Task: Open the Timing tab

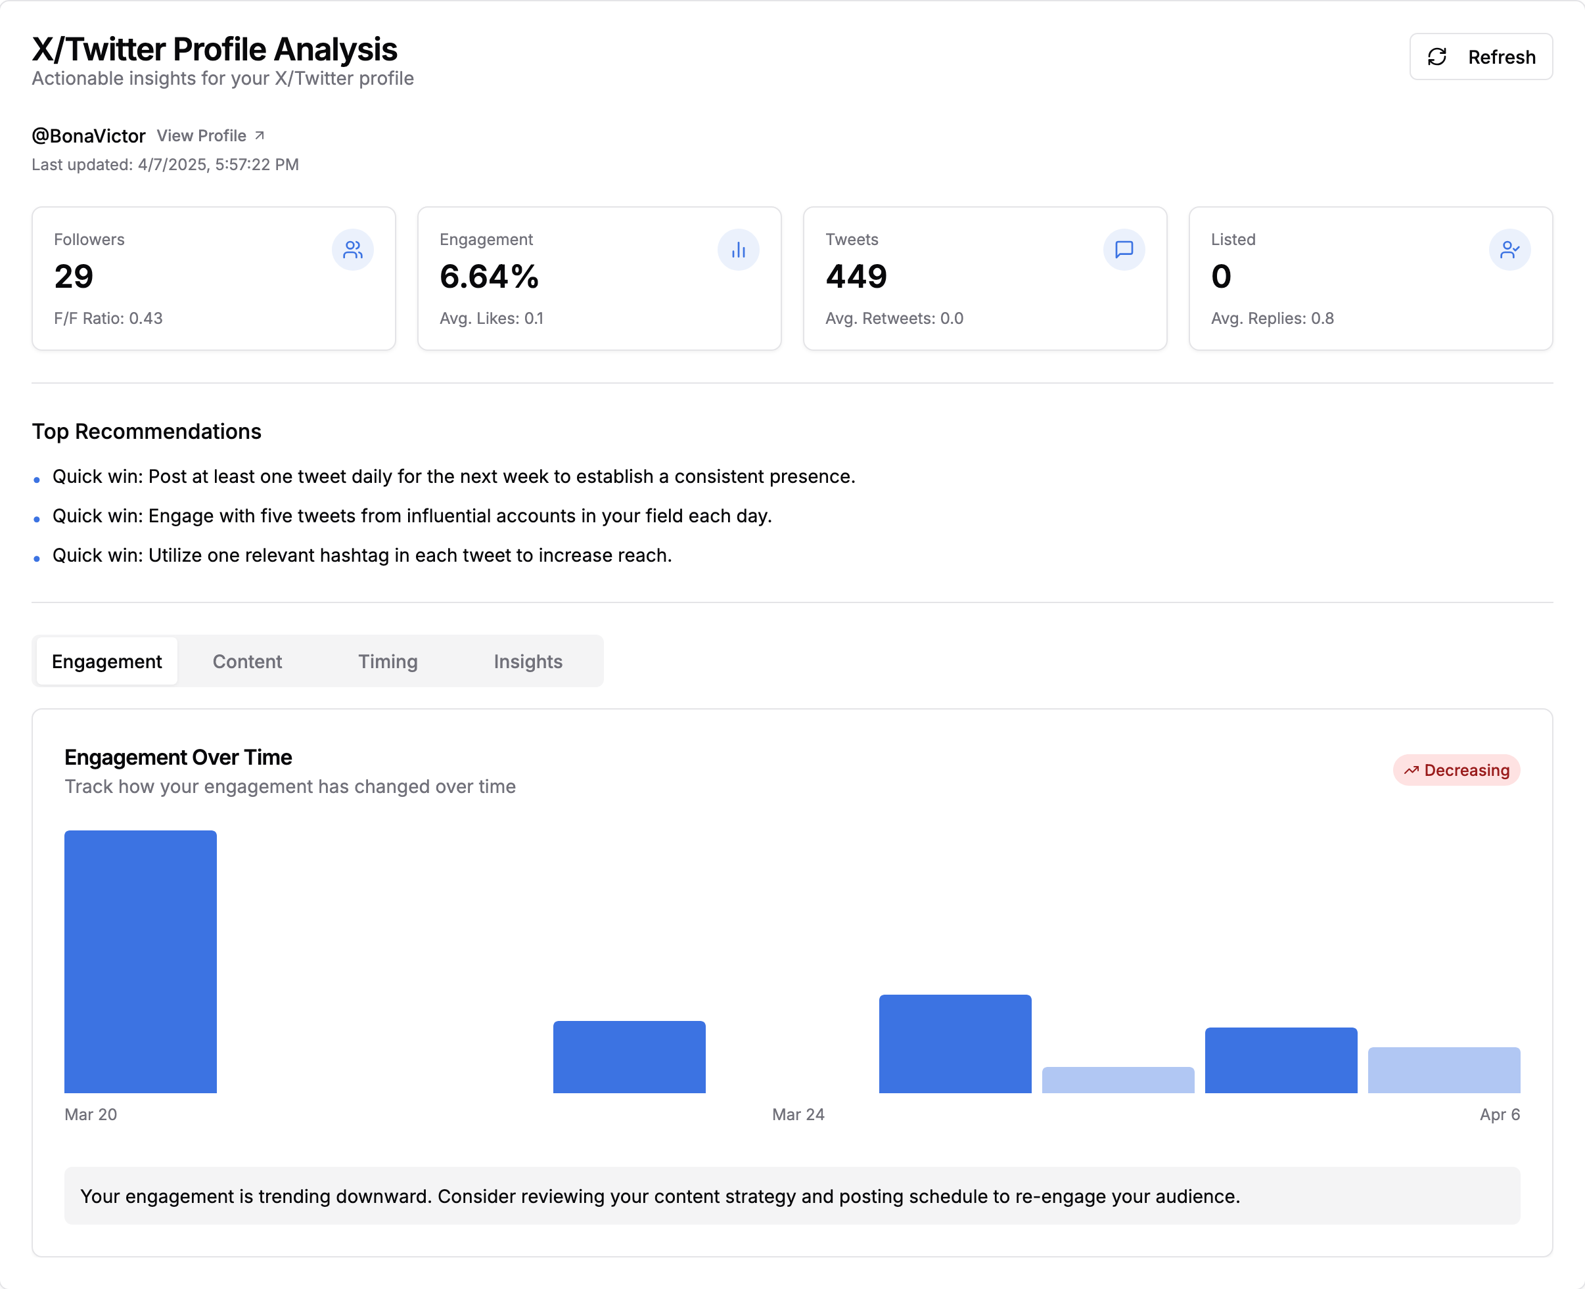Action: click(x=387, y=661)
